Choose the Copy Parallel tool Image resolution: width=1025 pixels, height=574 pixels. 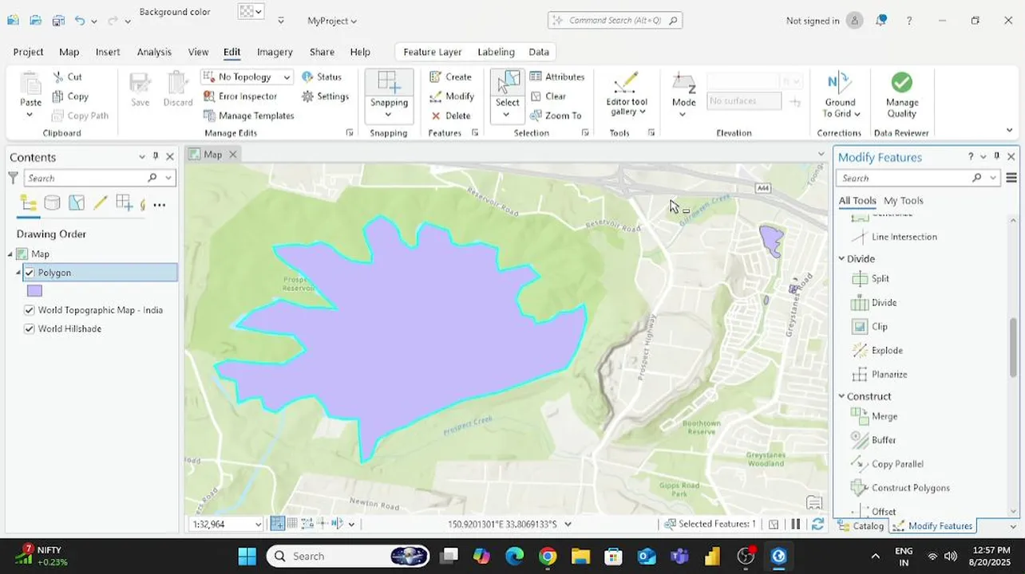(x=887, y=464)
